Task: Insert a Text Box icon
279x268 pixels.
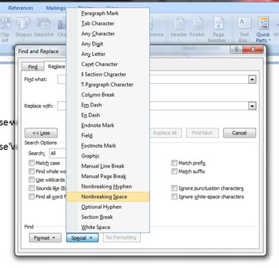Action: tap(244, 23)
